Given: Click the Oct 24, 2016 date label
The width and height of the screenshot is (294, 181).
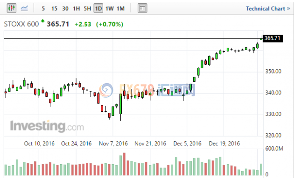Looking at the screenshot, I should [x=77, y=144].
